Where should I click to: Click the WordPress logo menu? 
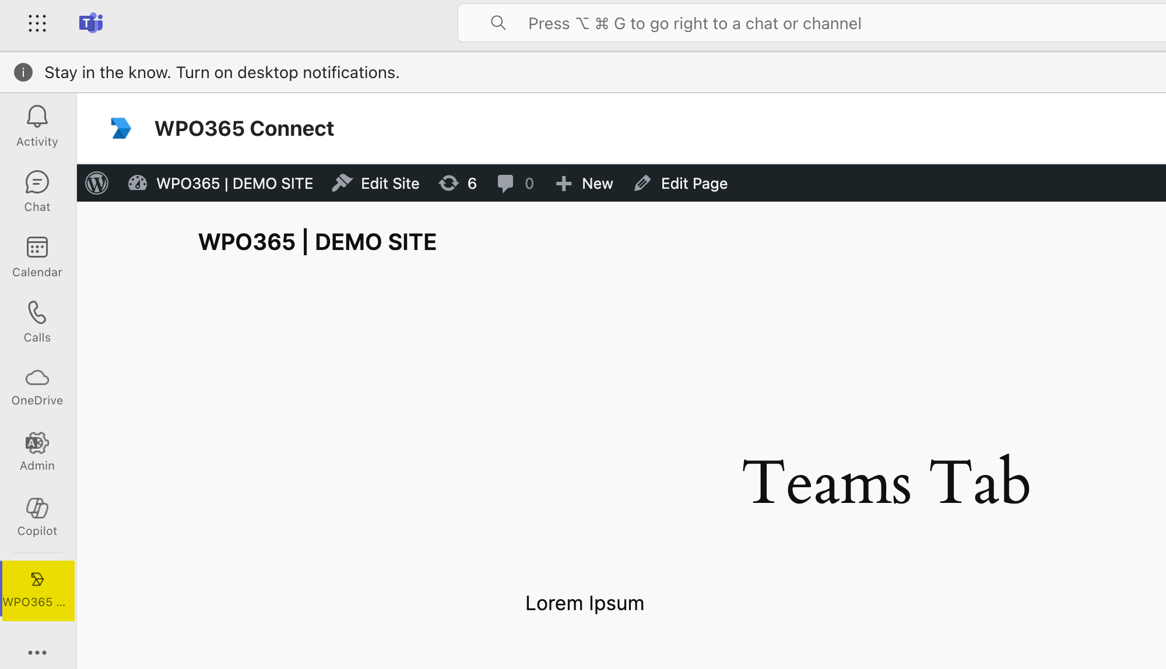(x=97, y=184)
